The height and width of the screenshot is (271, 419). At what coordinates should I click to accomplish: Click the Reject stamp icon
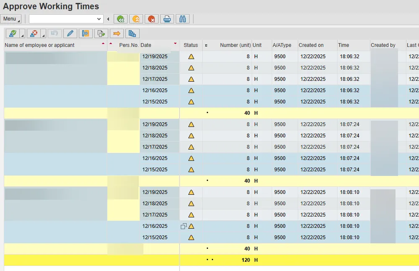pos(34,34)
